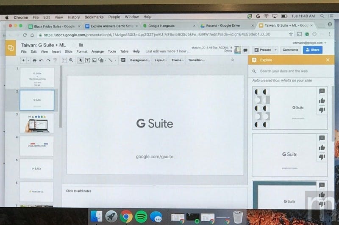This screenshot has height=225, width=339.
Task: Select the EASY slide thumbnail
Action: coord(36,169)
